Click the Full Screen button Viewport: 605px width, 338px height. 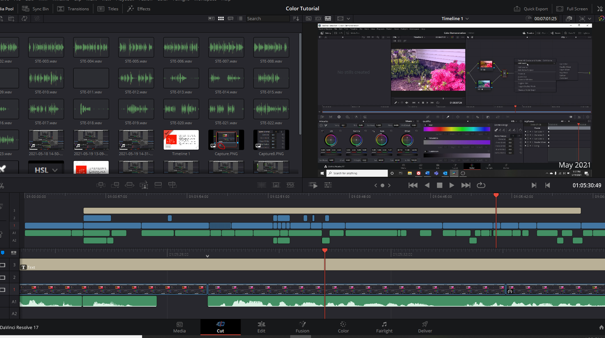tap(572, 8)
